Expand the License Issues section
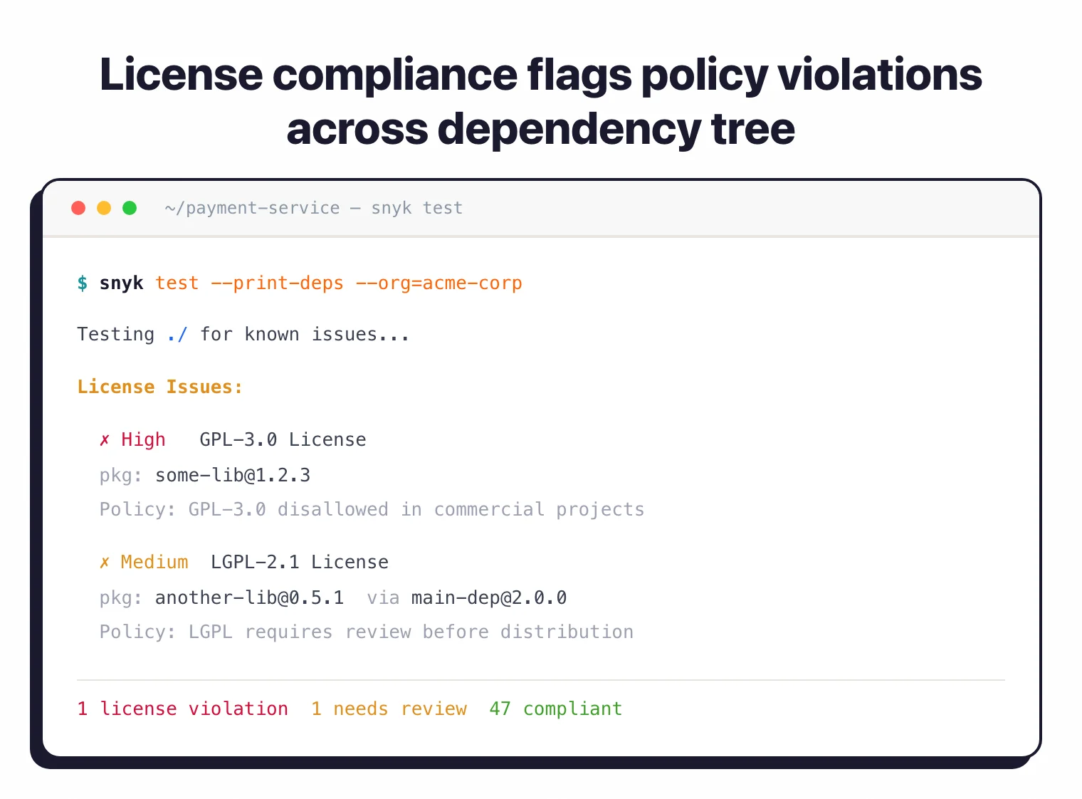This screenshot has height=799, width=1082. click(159, 387)
